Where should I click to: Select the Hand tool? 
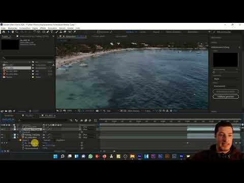pyautogui.click(x=13, y=32)
